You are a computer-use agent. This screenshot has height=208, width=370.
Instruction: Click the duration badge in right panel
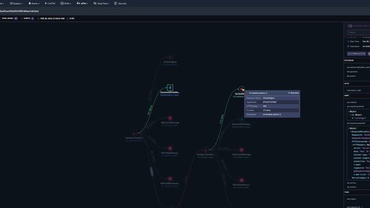click(x=357, y=54)
